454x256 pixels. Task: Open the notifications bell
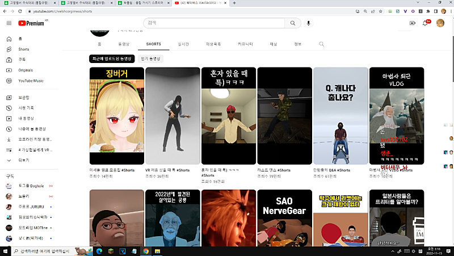[425, 23]
